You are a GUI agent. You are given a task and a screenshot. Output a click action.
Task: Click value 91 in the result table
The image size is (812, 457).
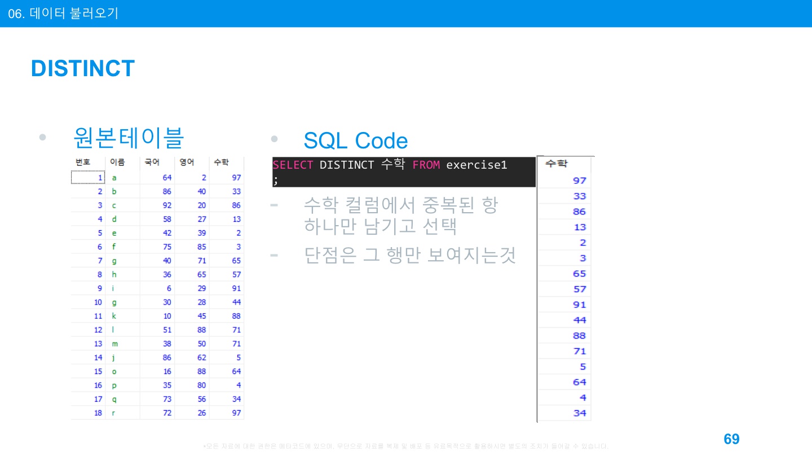(580, 305)
